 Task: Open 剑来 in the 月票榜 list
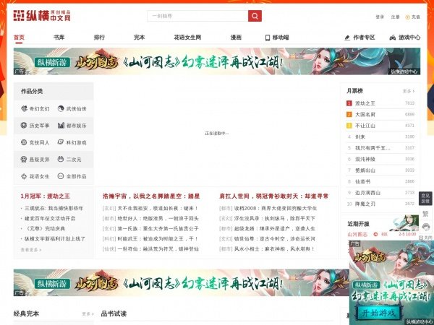coord(360,136)
